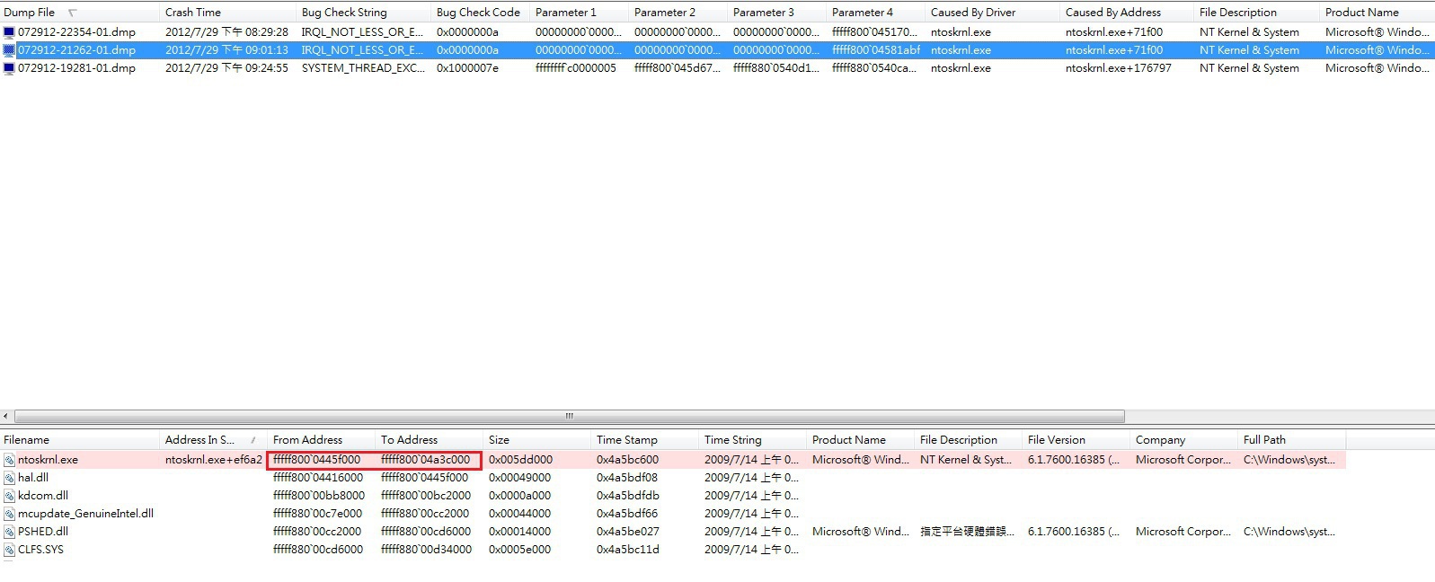The width and height of the screenshot is (1435, 582).
Task: Select the SYSTEM_THREAD_EXC bug check entry
Action: pos(362,68)
